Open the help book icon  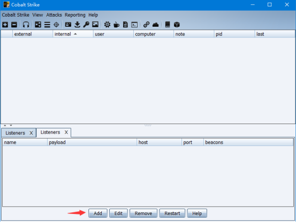[168, 25]
